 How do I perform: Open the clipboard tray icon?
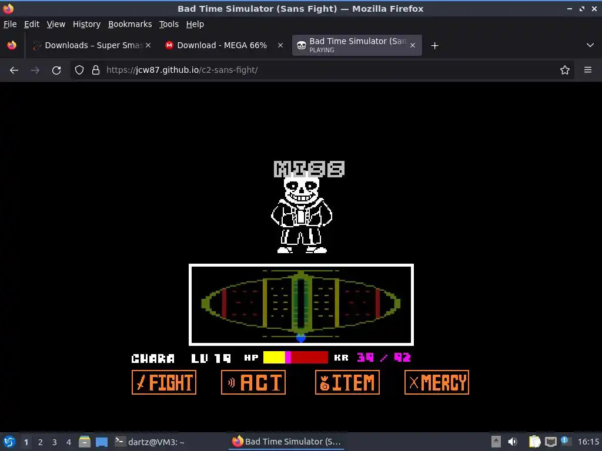point(534,442)
